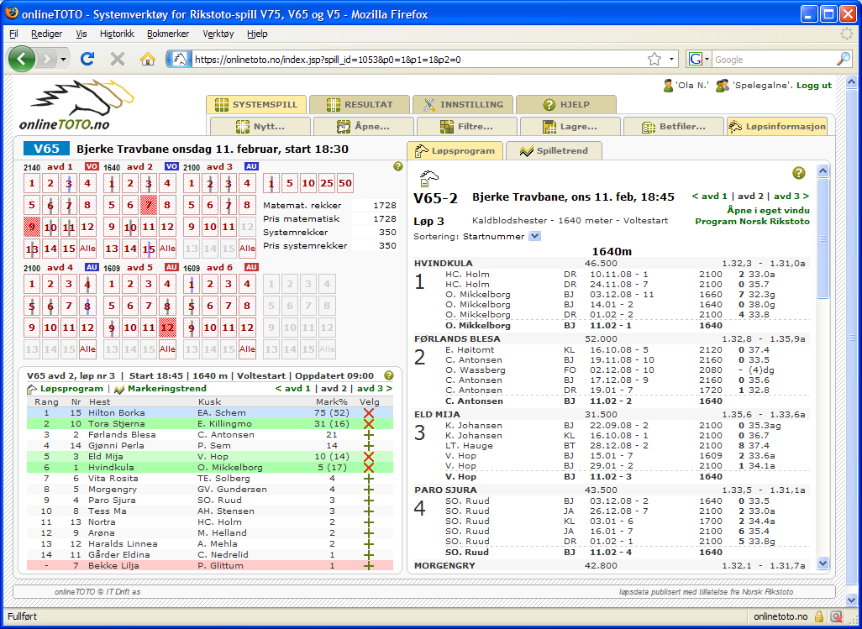Open help icon beside the avd 3 header
The height and width of the screenshot is (629, 862).
(x=398, y=166)
